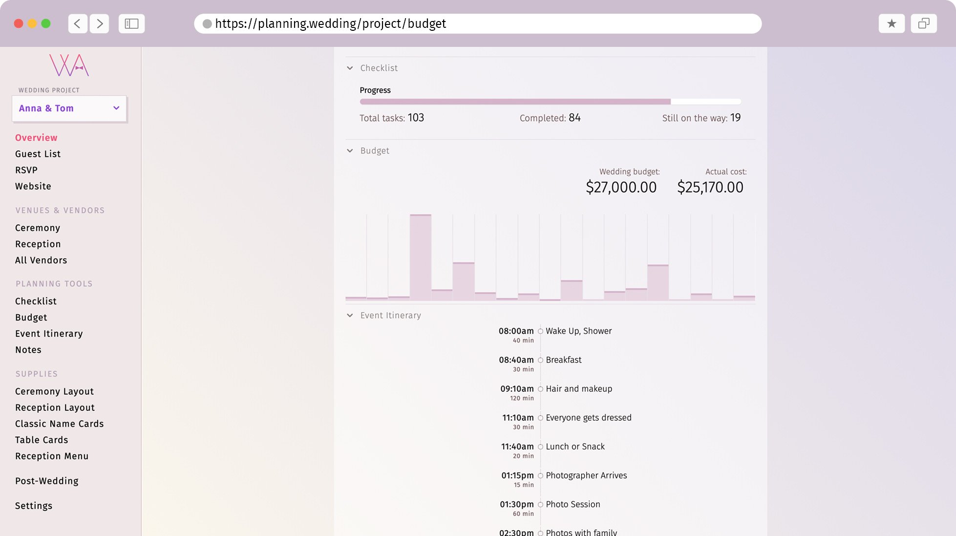Open Guest List in sidebar
956x536 pixels.
38,154
